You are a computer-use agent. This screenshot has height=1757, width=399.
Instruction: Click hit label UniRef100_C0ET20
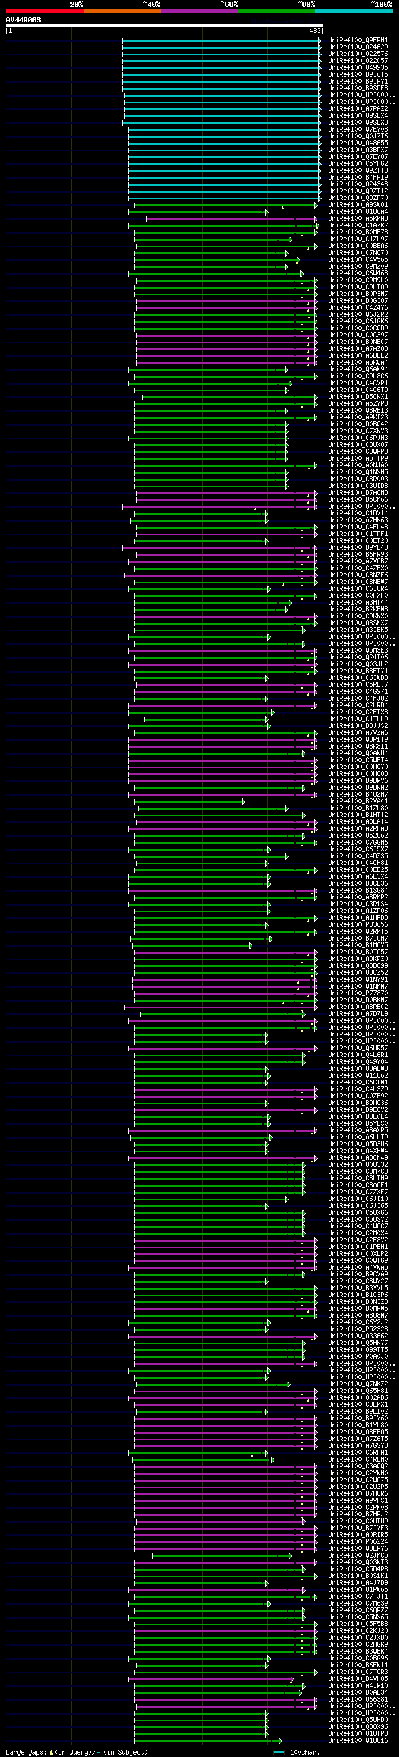[358, 541]
